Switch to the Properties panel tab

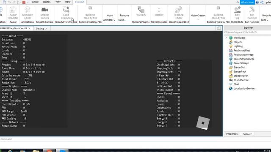point(232,134)
